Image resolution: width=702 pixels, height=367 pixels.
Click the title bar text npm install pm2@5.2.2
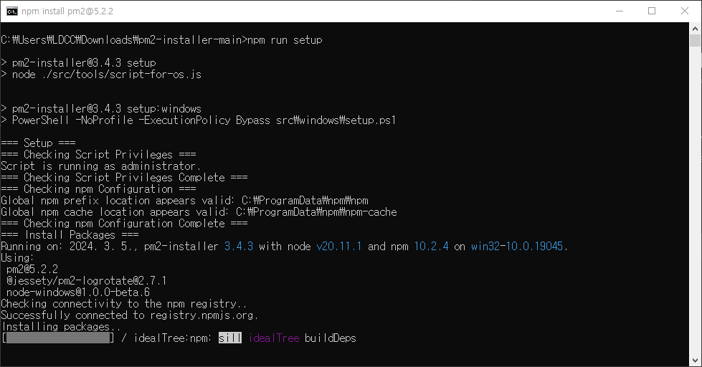[67, 11]
